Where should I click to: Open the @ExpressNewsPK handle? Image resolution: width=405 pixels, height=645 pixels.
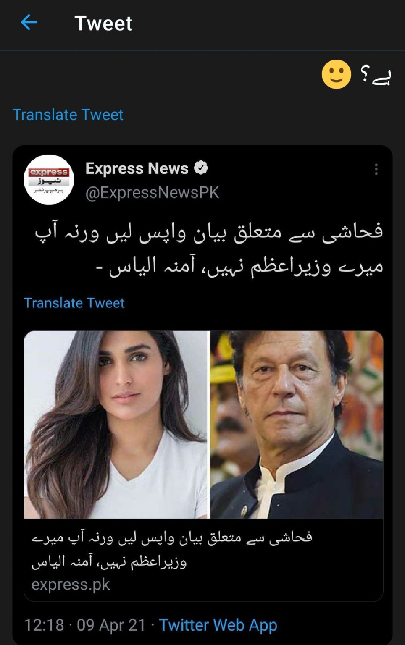coord(152,192)
